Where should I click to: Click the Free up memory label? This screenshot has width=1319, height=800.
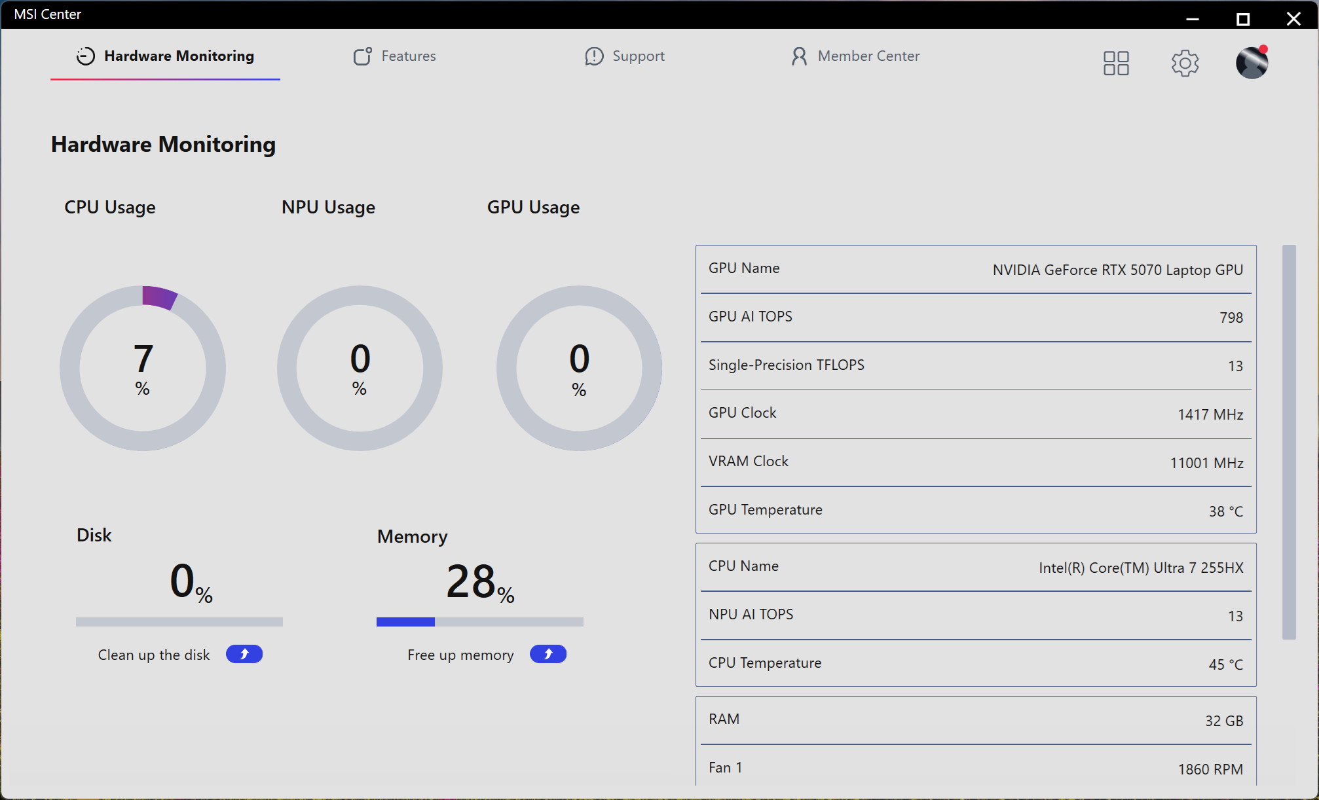point(460,655)
